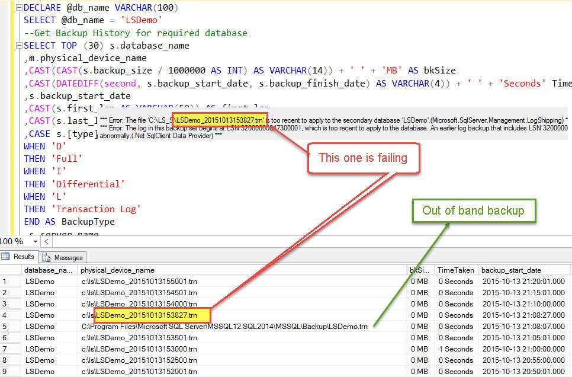Click the TimeTaken column header
572x377 pixels.
[x=455, y=270]
